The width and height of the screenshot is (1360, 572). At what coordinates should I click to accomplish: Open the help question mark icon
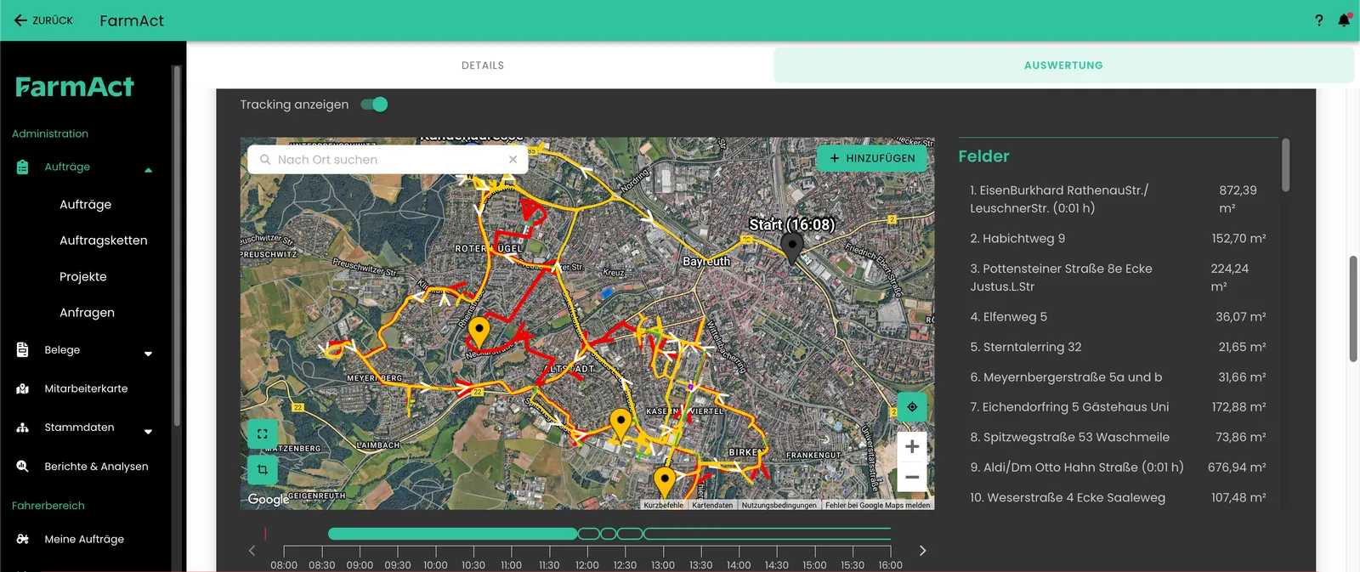click(x=1319, y=20)
